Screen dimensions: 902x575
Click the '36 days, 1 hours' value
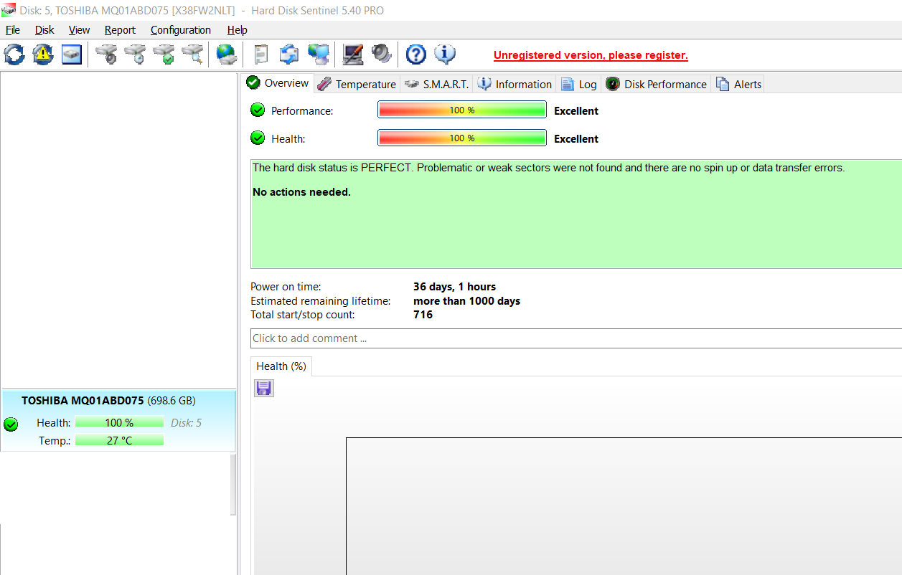coord(454,287)
